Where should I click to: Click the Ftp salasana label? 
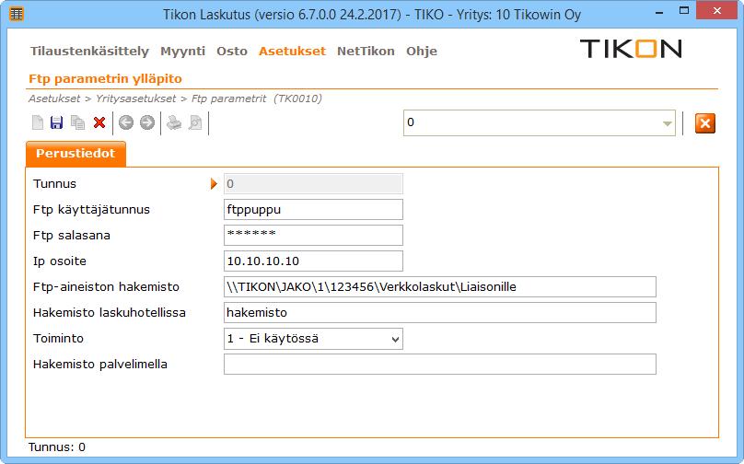click(72, 236)
